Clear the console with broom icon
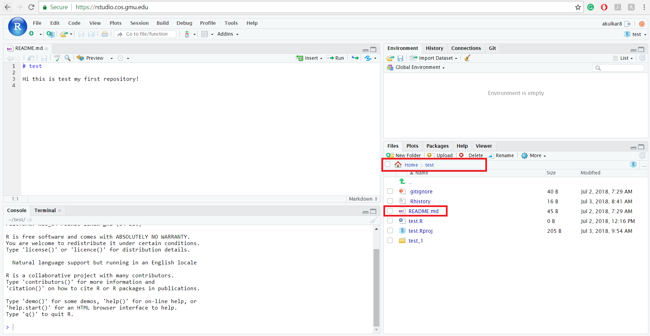 373,220
